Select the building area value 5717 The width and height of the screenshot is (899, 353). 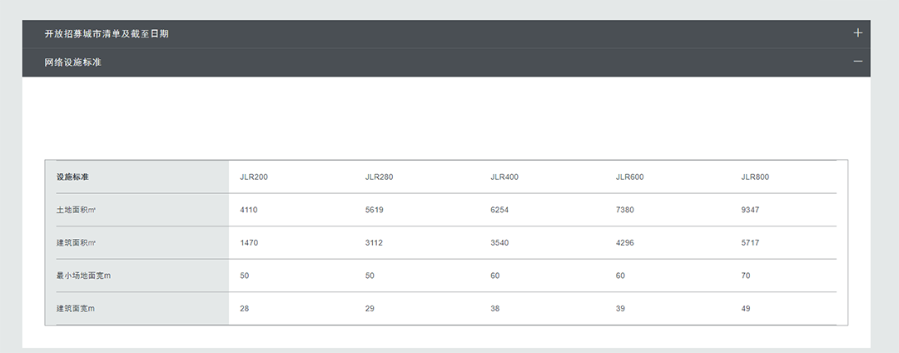750,243
